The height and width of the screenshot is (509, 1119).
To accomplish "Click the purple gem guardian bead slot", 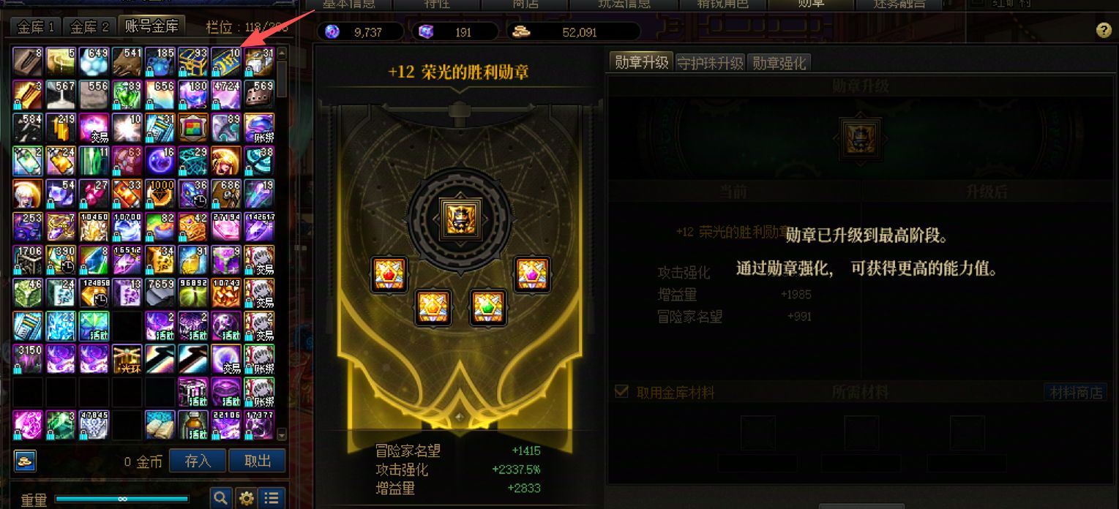I will pos(532,274).
